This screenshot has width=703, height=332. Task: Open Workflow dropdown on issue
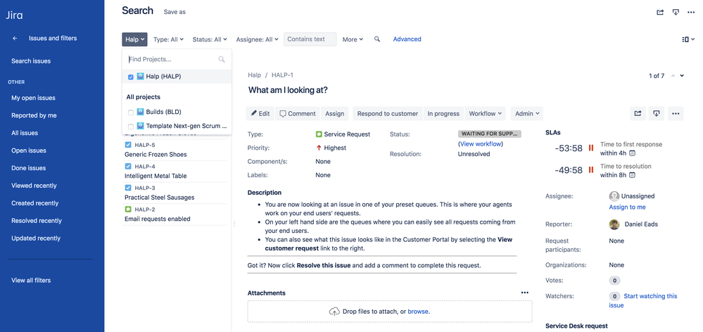485,113
